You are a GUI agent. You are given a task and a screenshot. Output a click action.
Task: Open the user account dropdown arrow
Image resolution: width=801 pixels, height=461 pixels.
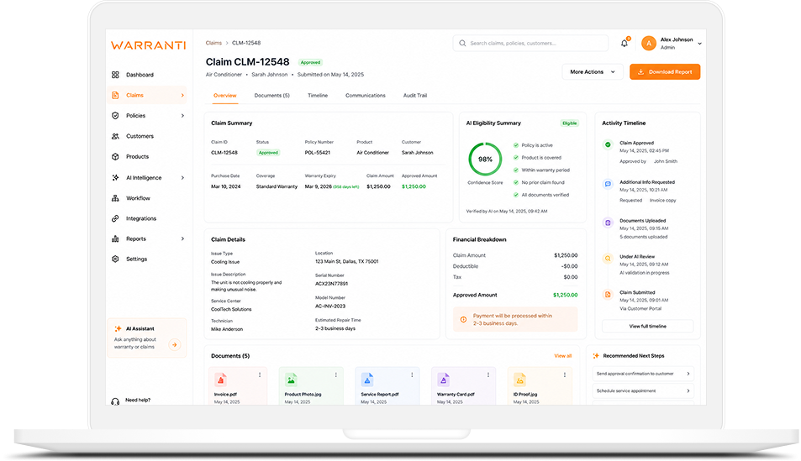point(699,44)
